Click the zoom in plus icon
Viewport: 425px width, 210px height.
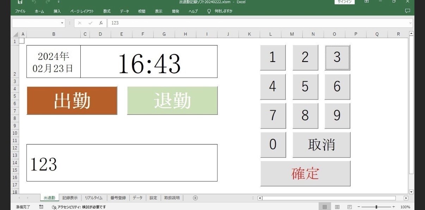tap(394, 207)
